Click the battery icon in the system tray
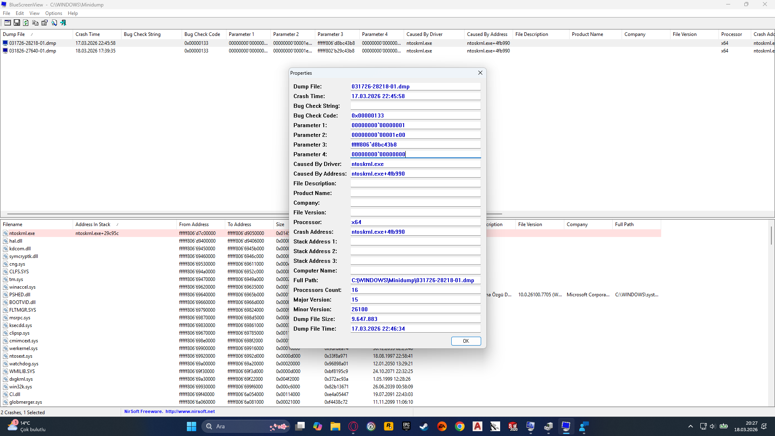The image size is (775, 436). point(724,426)
